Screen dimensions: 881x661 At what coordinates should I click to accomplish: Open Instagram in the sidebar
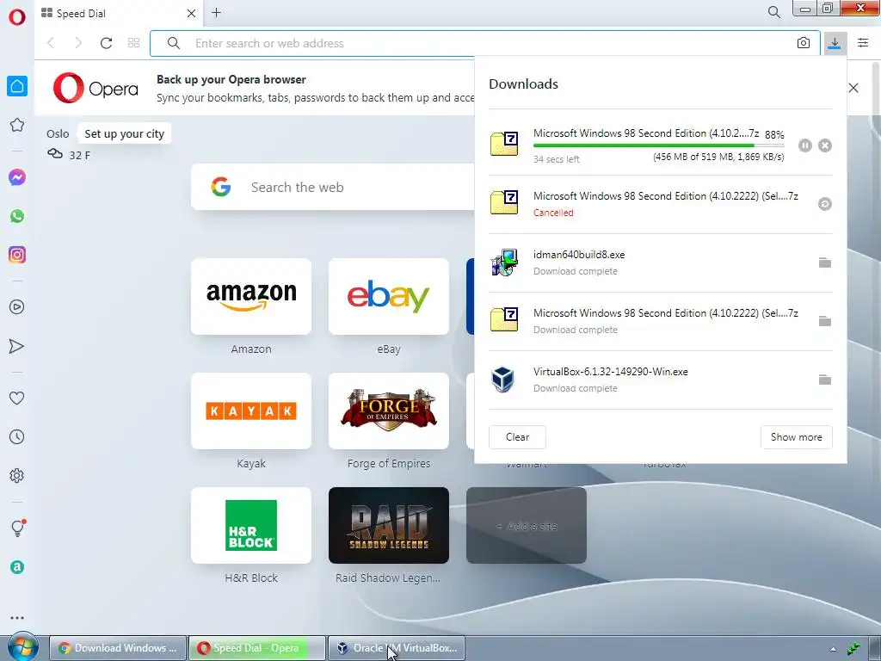[x=17, y=255]
